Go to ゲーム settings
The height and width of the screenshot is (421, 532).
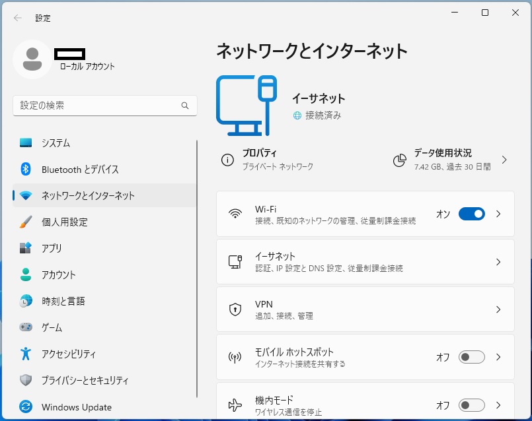(x=104, y=327)
